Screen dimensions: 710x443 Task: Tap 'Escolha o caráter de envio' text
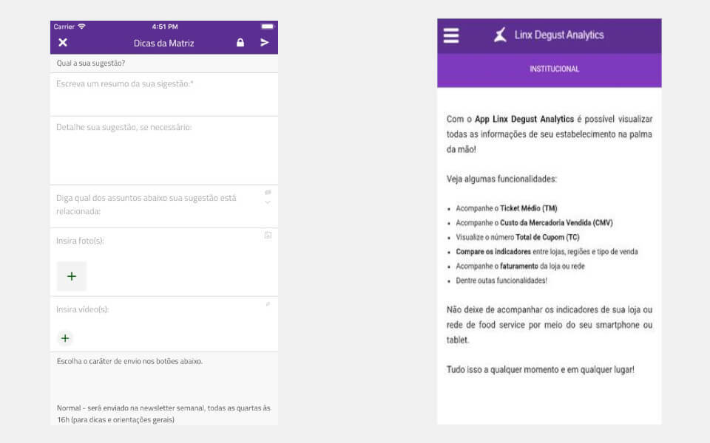pyautogui.click(x=129, y=361)
